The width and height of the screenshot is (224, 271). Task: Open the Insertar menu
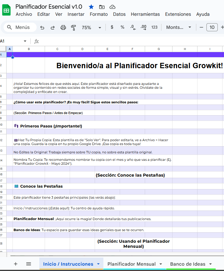[x=76, y=14]
